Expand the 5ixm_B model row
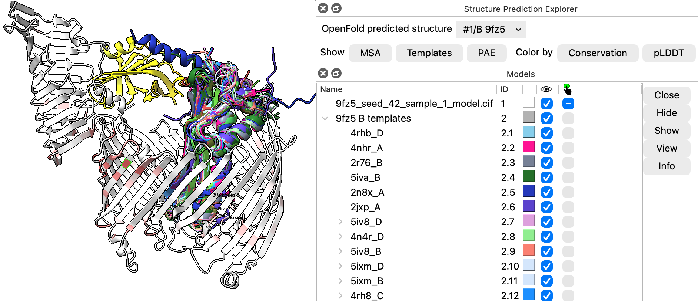The width and height of the screenshot is (698, 301). [340, 281]
